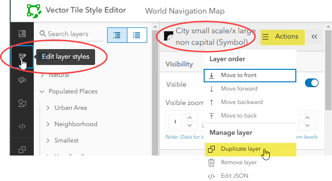
Task: Select Edit JSON in Actions menu
Action: [x=250, y=176]
